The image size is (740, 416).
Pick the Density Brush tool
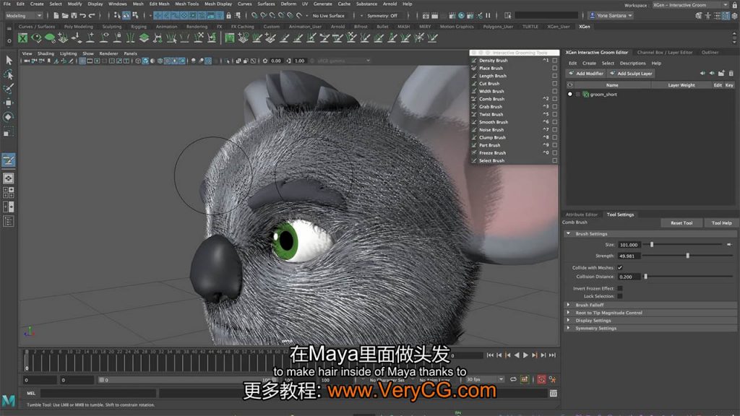(x=493, y=61)
